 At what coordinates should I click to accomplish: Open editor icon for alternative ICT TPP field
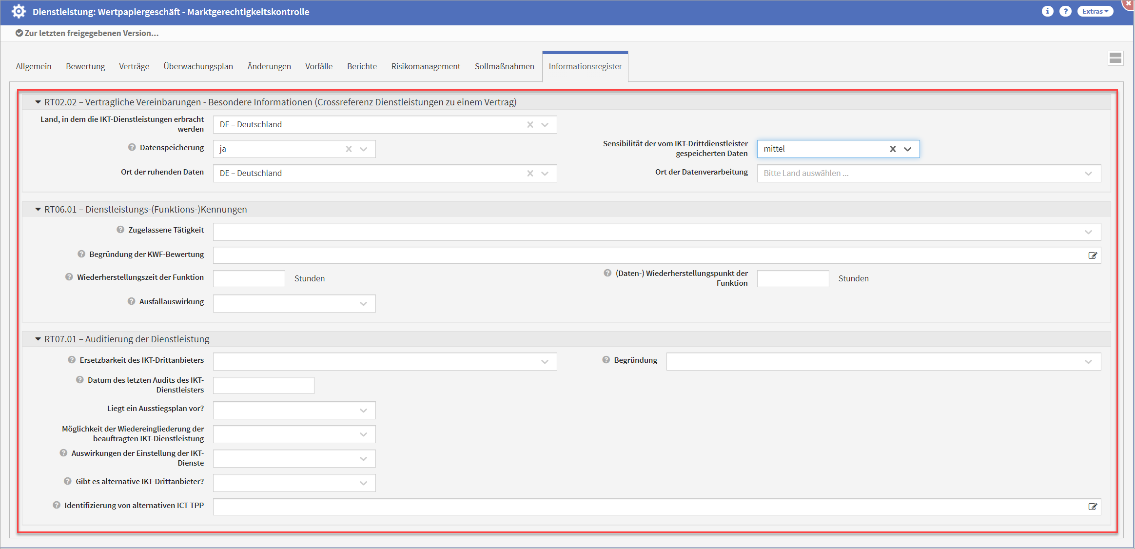coord(1093,507)
